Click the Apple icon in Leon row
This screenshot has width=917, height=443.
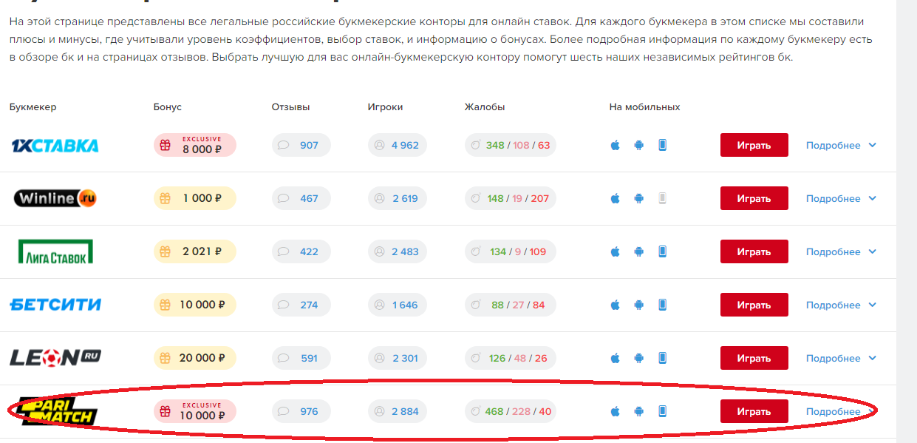coord(615,358)
